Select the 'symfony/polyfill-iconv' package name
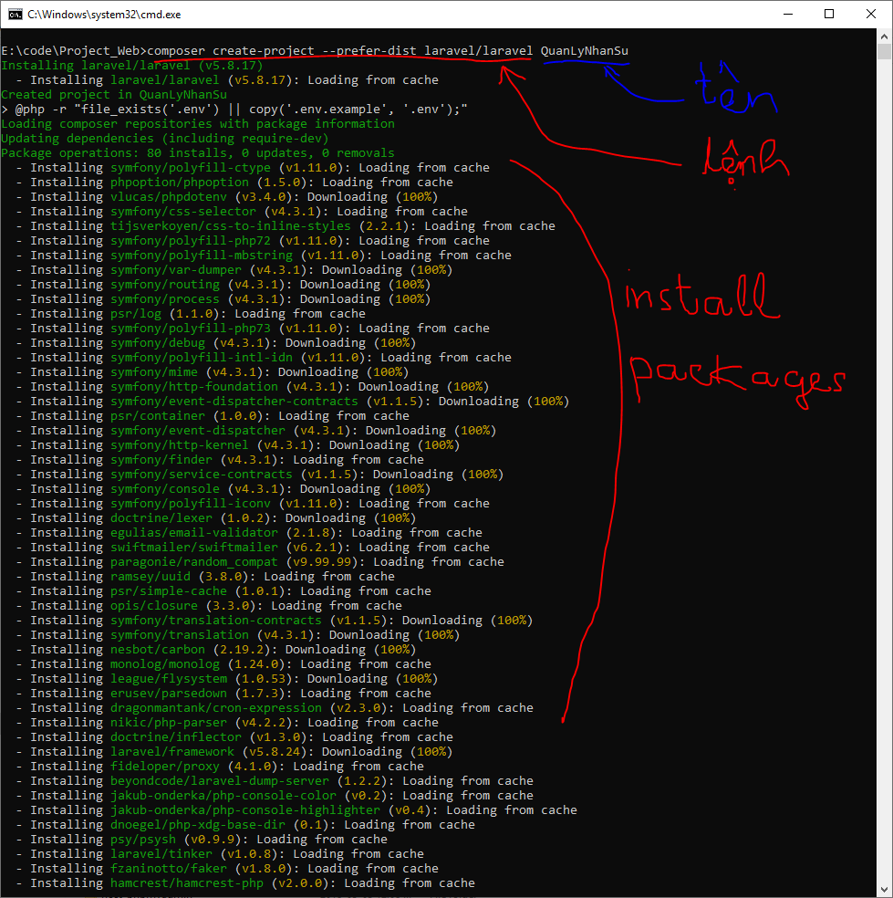The image size is (893, 898). [x=191, y=504]
